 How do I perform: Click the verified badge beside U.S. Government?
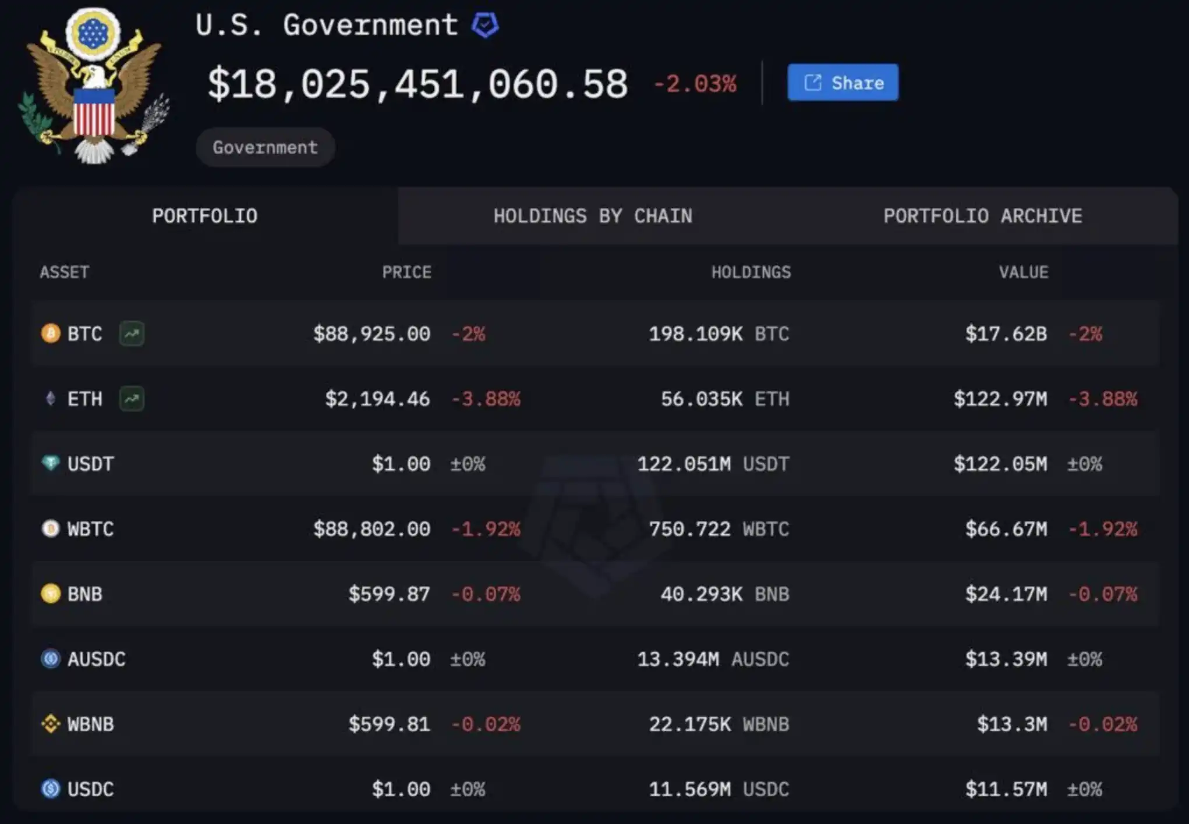484,26
